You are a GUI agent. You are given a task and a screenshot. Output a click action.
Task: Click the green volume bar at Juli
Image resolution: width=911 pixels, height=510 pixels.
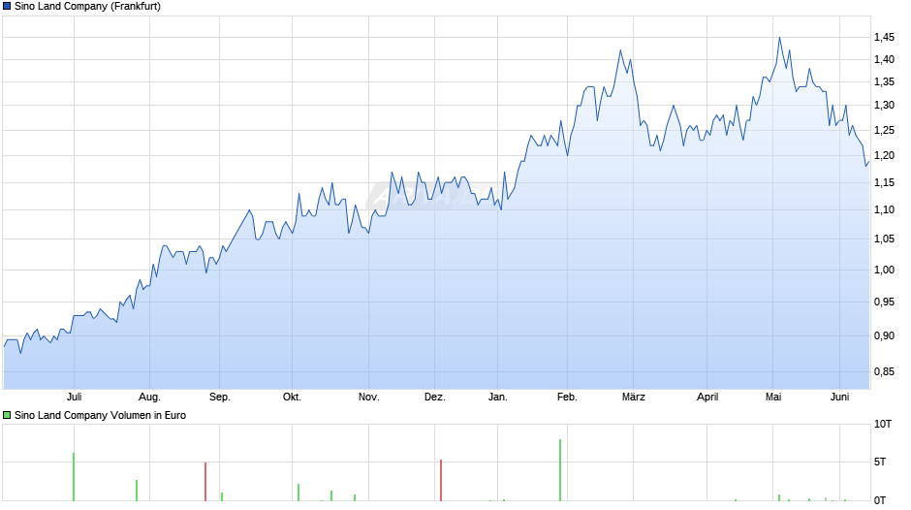[x=74, y=477]
